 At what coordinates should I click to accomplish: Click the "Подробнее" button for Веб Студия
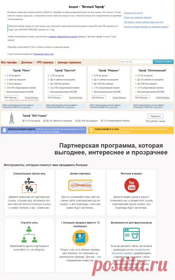[155, 116]
